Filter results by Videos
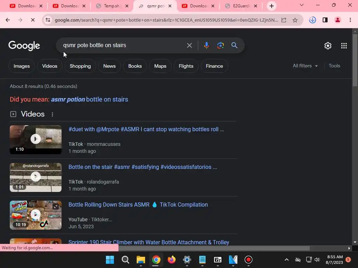Screen dimensions: 358x268 [x=50, y=66]
